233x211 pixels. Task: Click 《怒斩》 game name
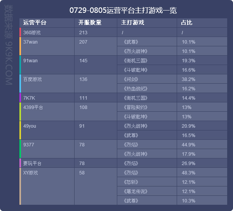[x=131, y=182]
